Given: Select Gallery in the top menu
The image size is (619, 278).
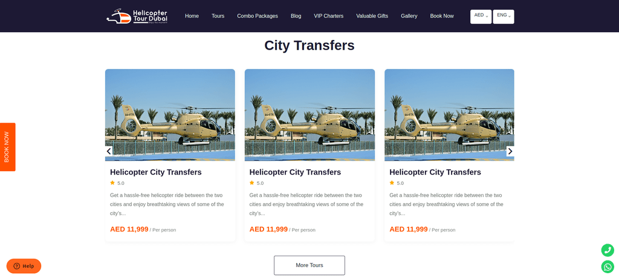Looking at the screenshot, I should tap(409, 16).
